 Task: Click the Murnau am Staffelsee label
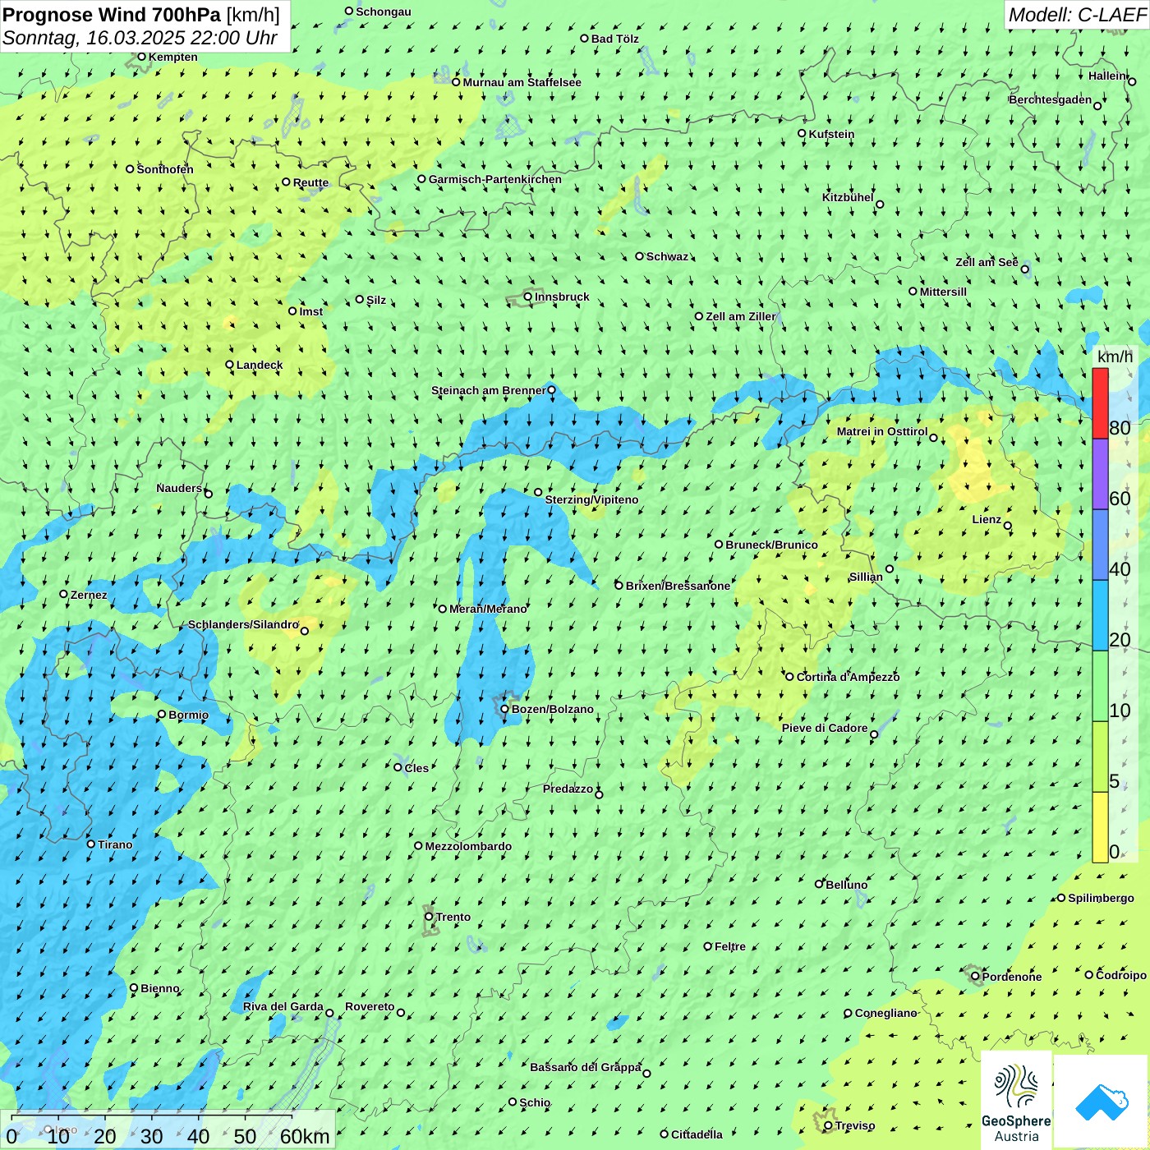pyautogui.click(x=522, y=82)
